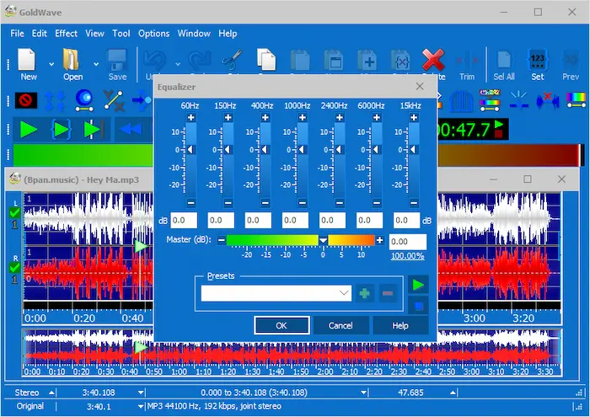The width and height of the screenshot is (590, 417).
Task: Click the Play to end marker button
Action: coord(94,130)
